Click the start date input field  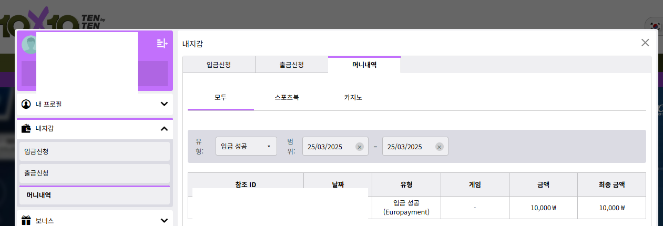329,147
